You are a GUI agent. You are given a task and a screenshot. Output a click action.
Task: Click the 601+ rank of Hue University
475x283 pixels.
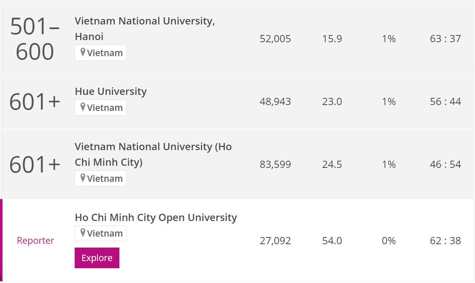35,102
